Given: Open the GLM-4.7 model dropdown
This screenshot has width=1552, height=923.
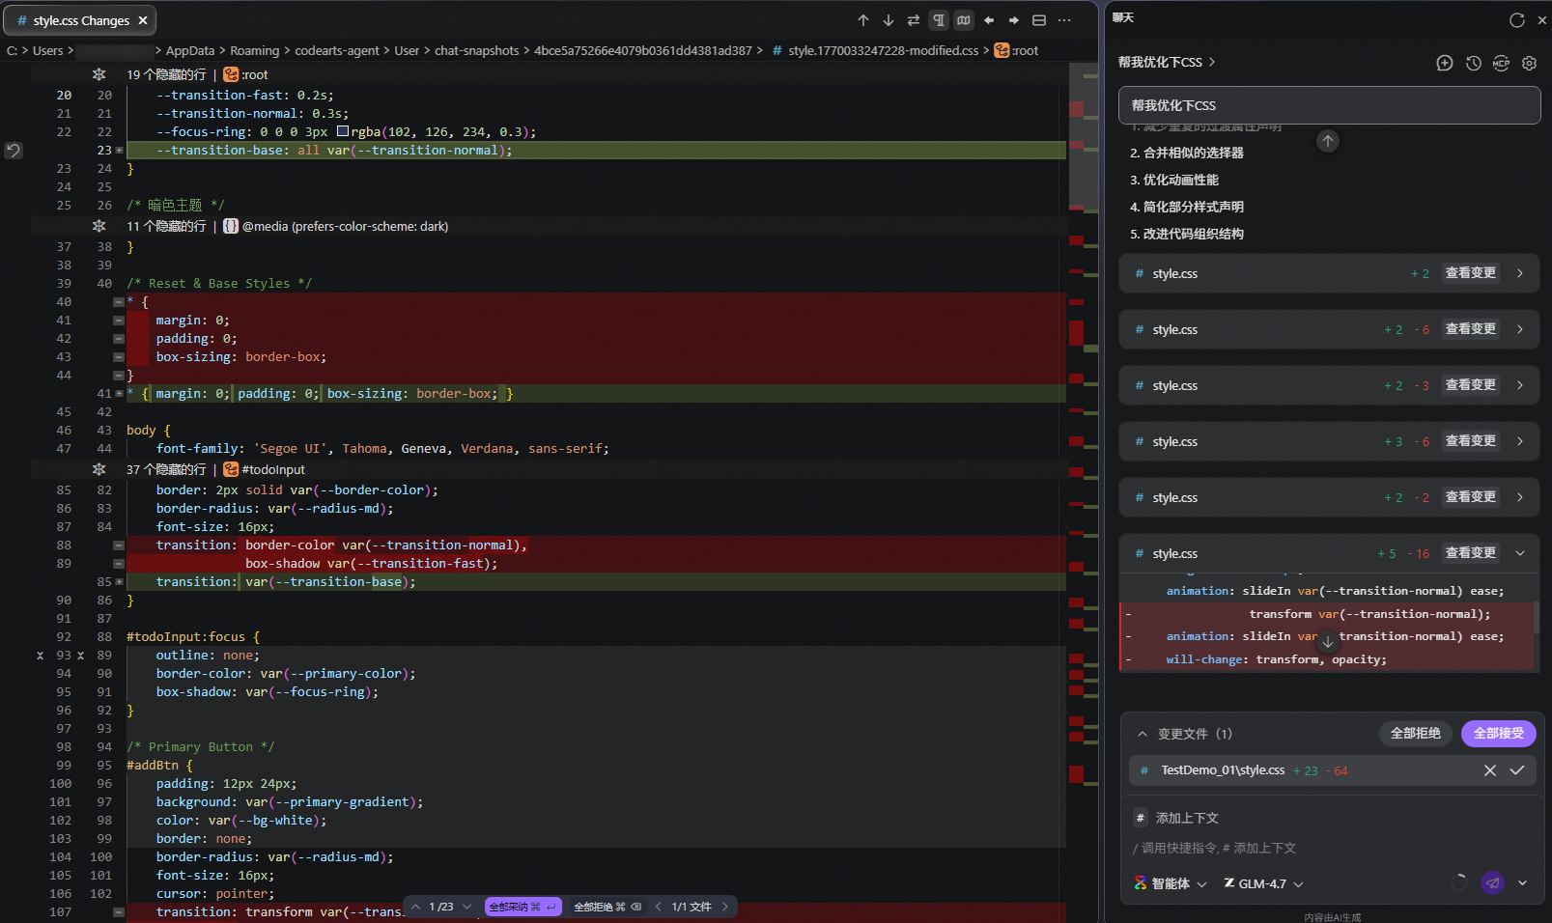Looking at the screenshot, I should [x=1263, y=883].
